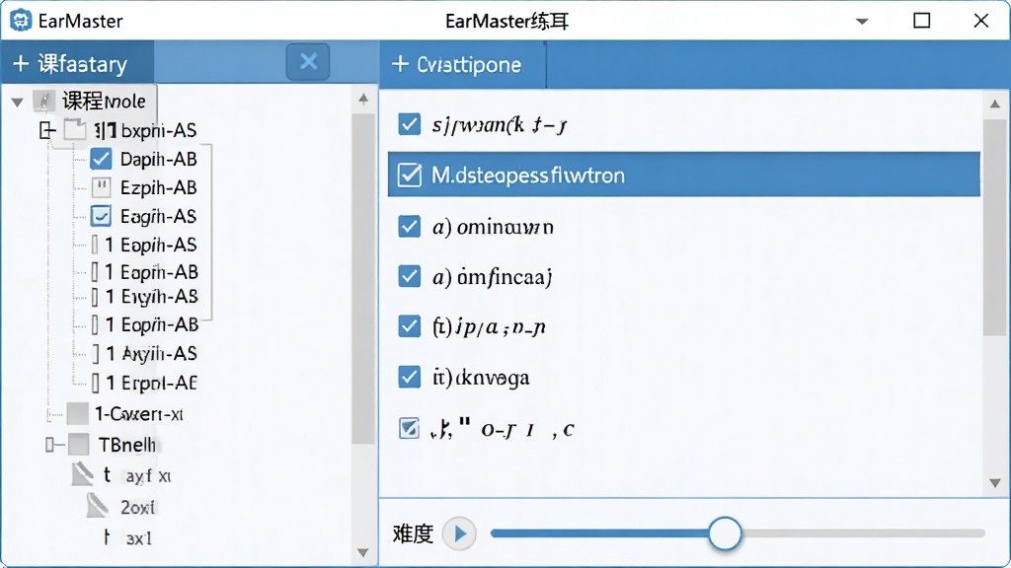Image resolution: width=1011 pixels, height=568 pixels.
Task: Click the right list scroll up arrow
Action: pyautogui.click(x=995, y=103)
